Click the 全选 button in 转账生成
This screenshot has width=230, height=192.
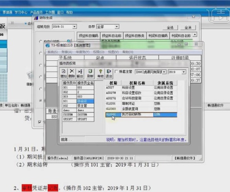pyautogui.click(x=170, y=28)
